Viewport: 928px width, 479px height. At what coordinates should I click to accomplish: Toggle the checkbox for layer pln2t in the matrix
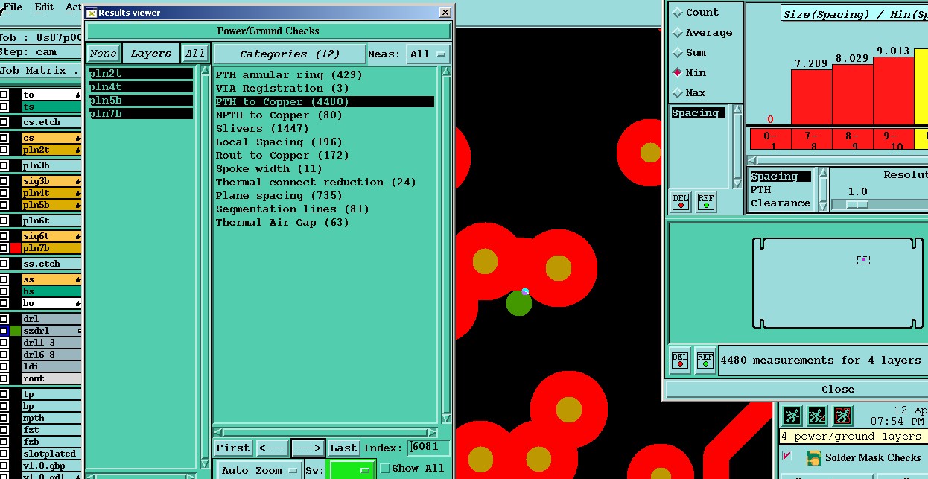point(4,150)
